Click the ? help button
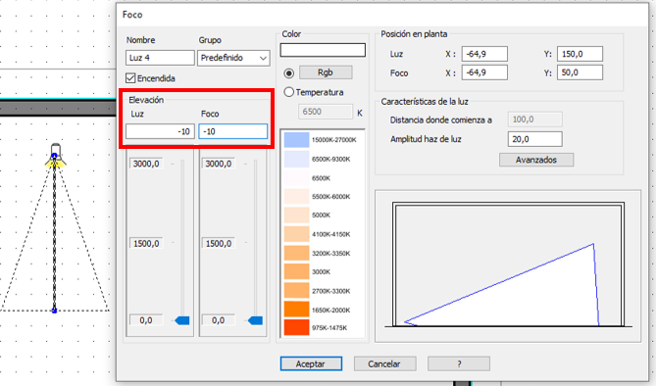Screen dimensions: 656x386 (459, 363)
